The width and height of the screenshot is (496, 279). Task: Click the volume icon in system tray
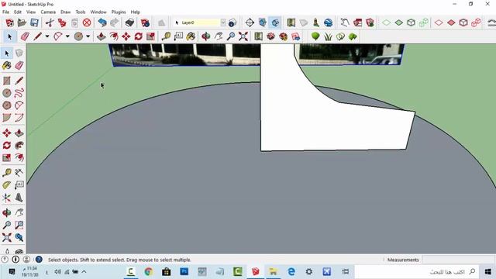tap(57, 271)
